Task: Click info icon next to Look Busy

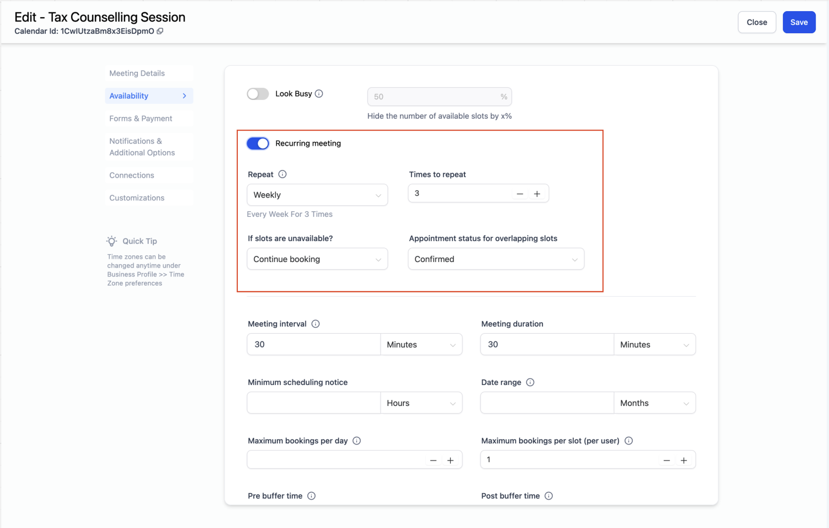Action: (319, 93)
